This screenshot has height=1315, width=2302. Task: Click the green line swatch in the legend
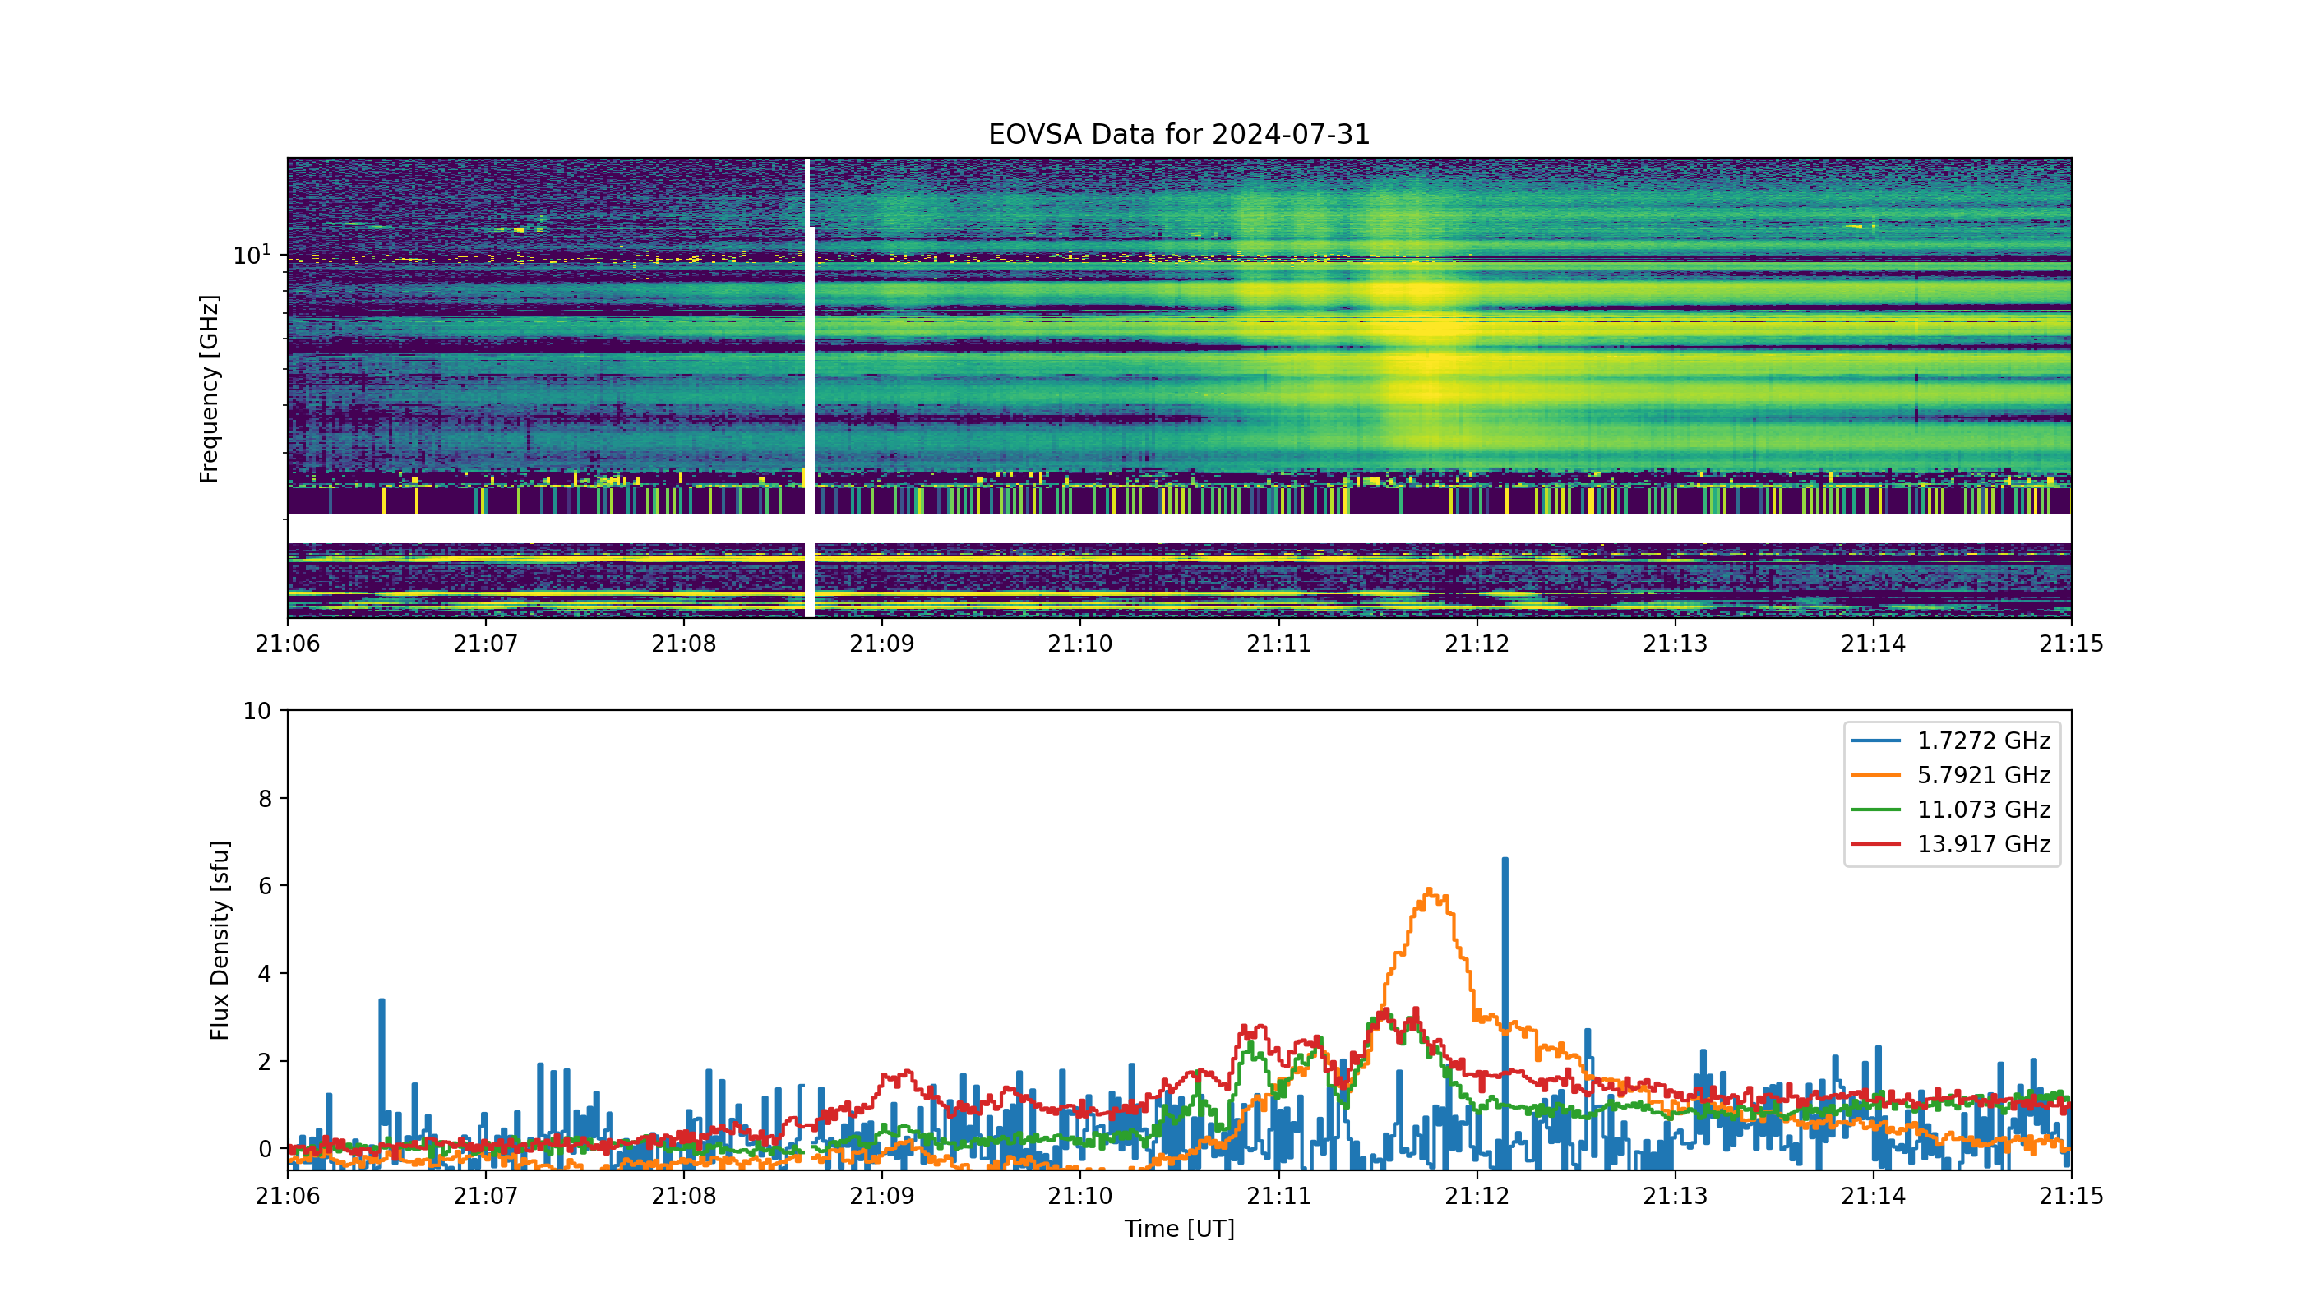coord(1876,810)
